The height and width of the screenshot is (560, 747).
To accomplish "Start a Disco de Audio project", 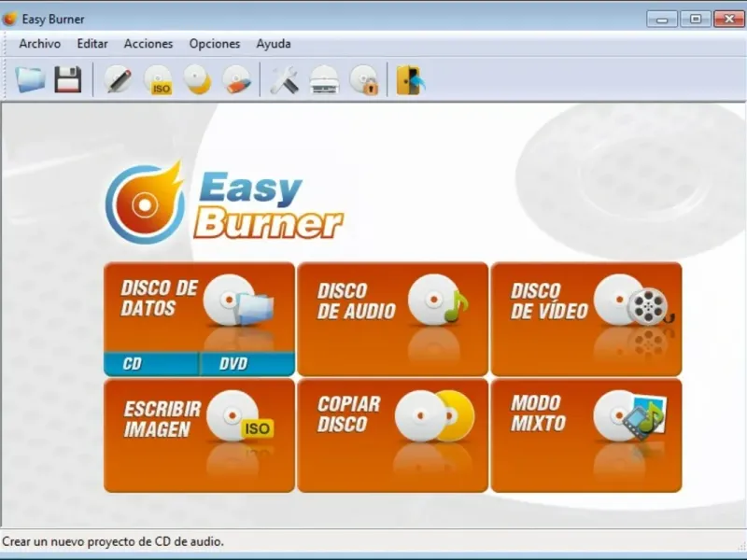I will click(392, 319).
